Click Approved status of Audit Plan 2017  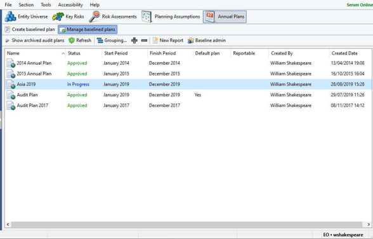point(77,106)
